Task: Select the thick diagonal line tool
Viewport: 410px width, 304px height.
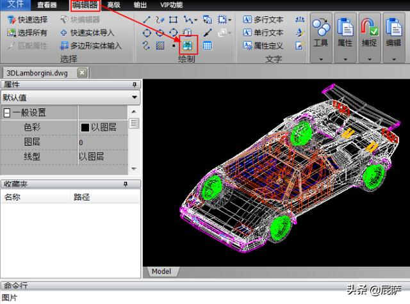Action: pyautogui.click(x=207, y=33)
